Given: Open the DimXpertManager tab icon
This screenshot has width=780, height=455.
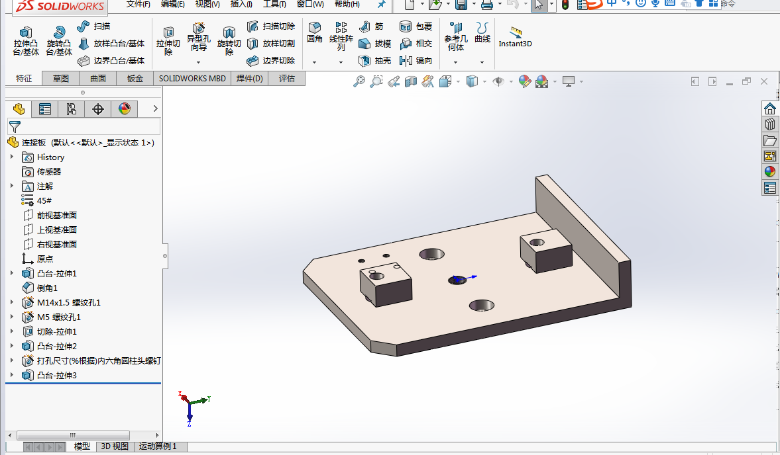Looking at the screenshot, I should coord(98,109).
